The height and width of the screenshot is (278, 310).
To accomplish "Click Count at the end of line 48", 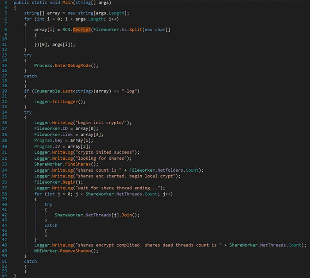I will 294,245.
